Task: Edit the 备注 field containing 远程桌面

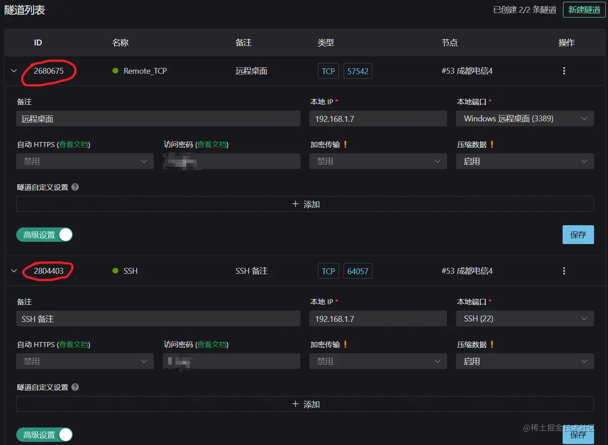Action: 158,119
